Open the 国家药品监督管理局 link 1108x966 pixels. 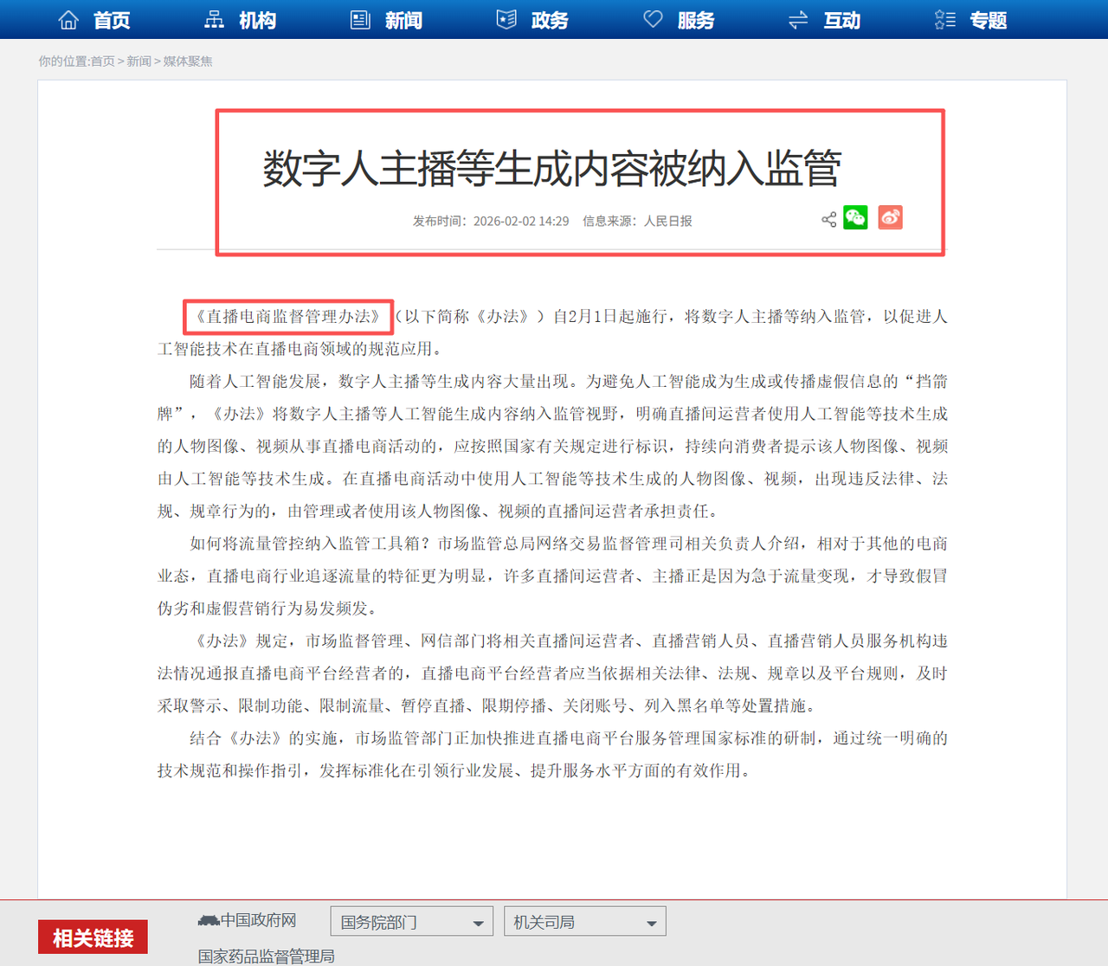(x=266, y=956)
